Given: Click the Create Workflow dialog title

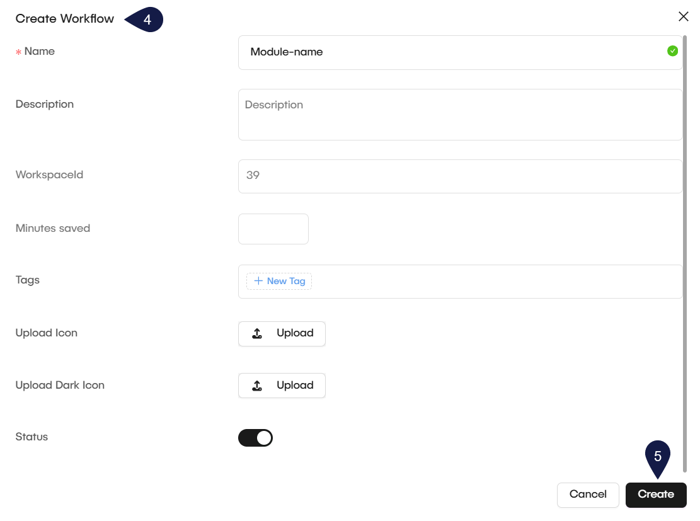Looking at the screenshot, I should 64,19.
